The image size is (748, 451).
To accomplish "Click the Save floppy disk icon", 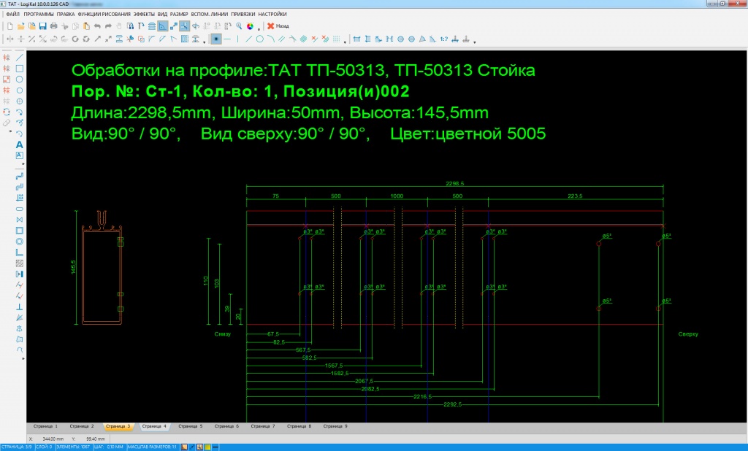I will (42, 26).
